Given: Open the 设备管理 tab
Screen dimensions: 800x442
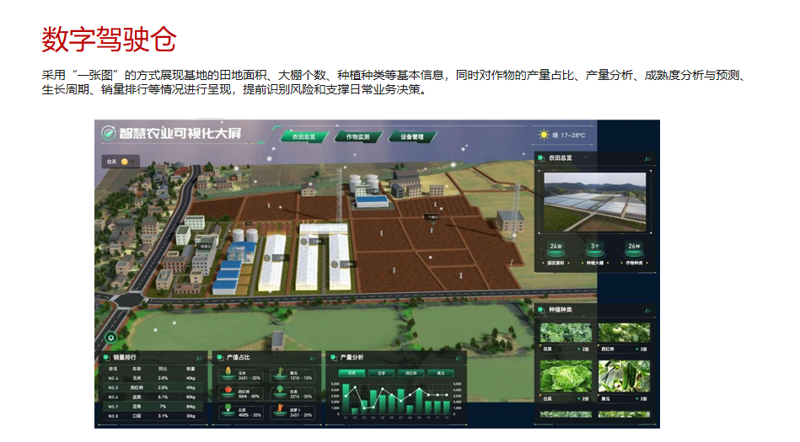Looking at the screenshot, I should click(x=412, y=136).
